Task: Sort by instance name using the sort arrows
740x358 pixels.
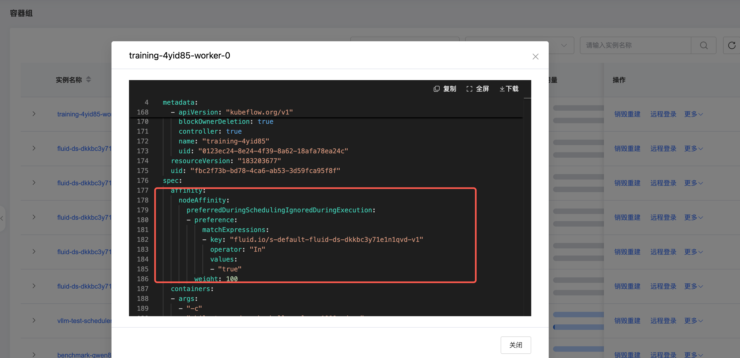Action: [x=89, y=80]
